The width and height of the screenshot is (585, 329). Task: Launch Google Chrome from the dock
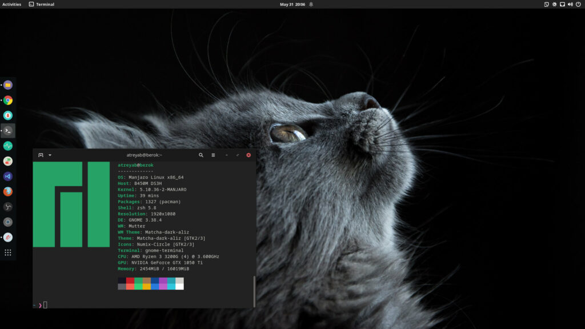pyautogui.click(x=8, y=101)
